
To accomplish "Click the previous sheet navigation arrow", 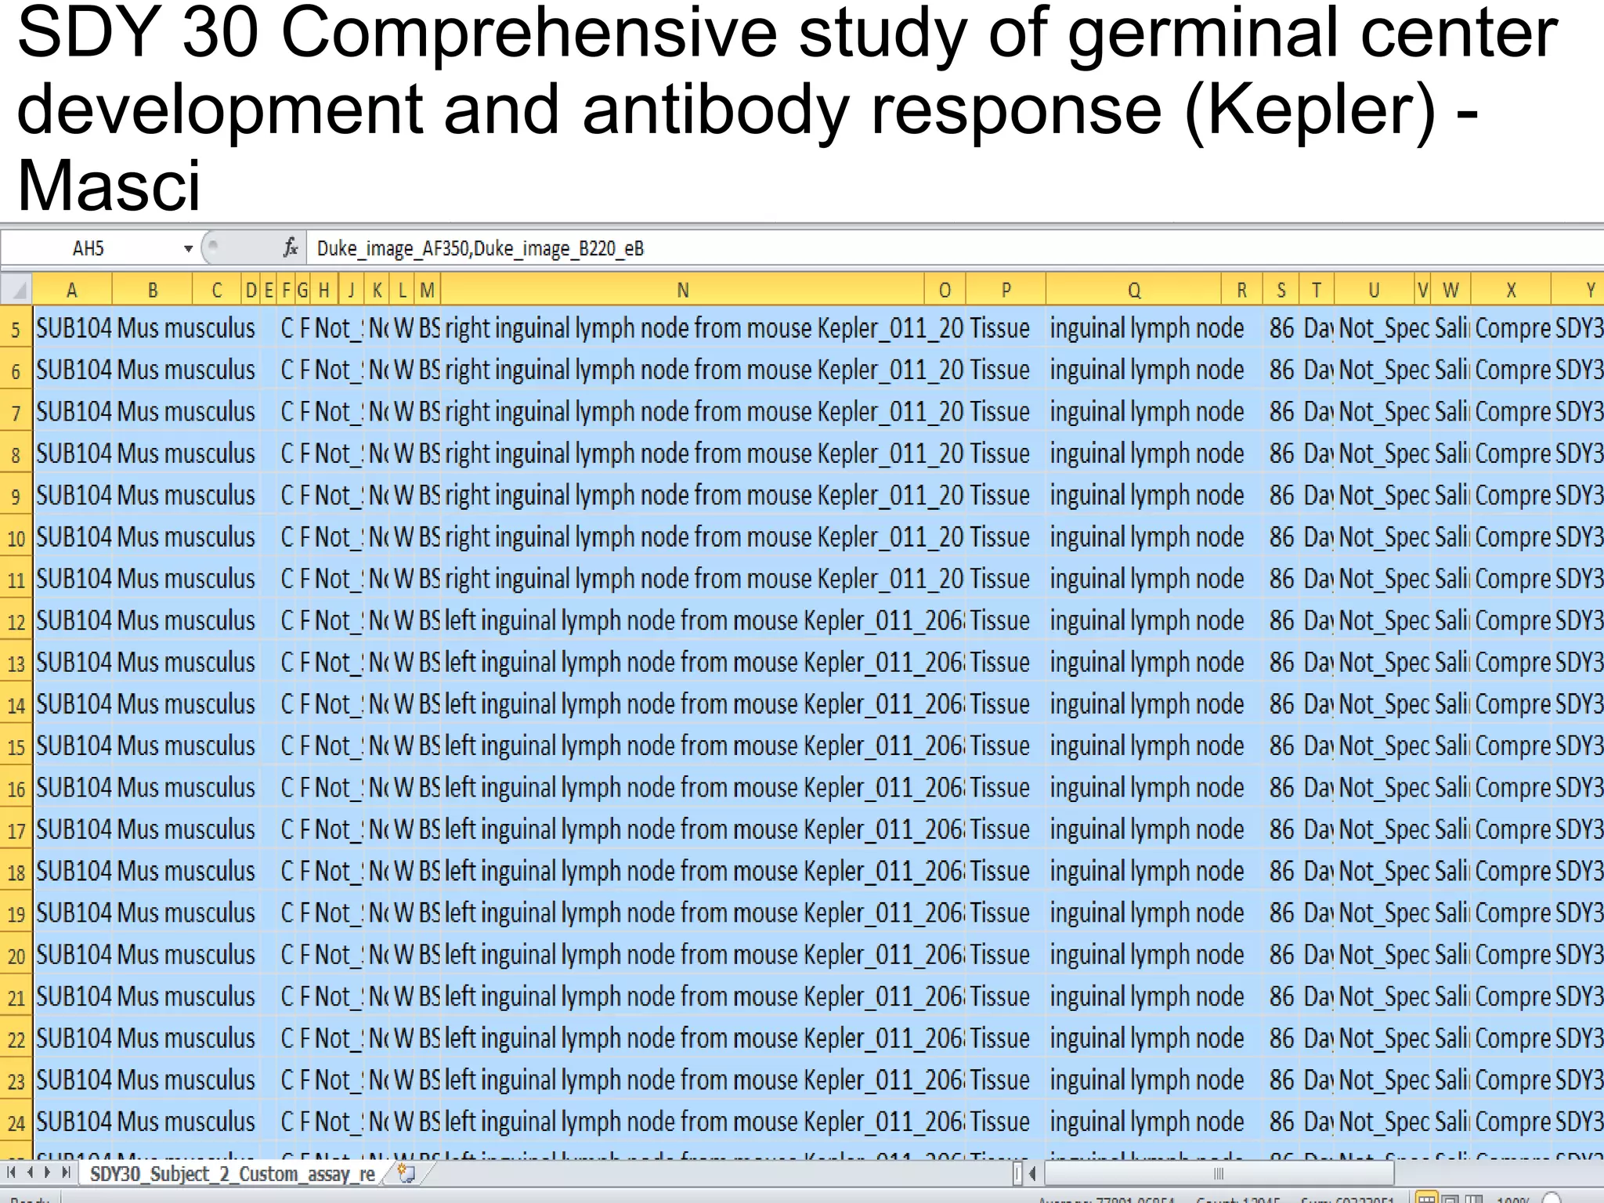I will click(30, 1172).
